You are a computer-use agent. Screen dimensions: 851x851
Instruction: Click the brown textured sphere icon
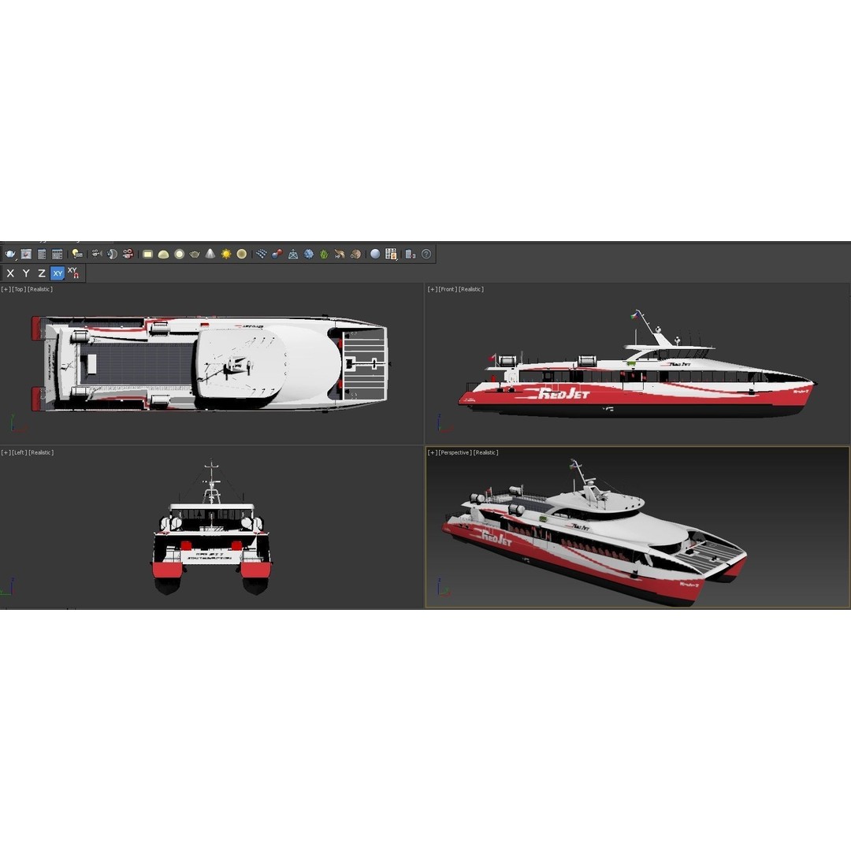click(x=355, y=254)
